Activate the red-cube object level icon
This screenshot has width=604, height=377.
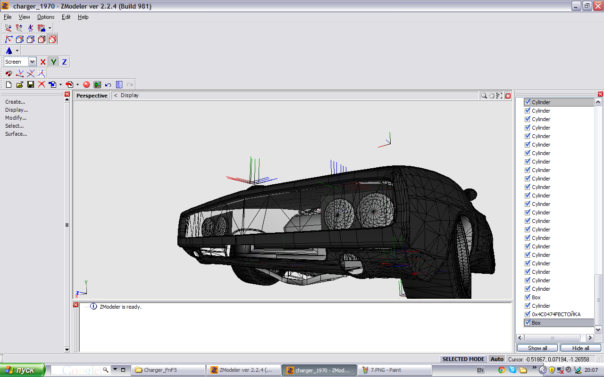click(x=52, y=40)
